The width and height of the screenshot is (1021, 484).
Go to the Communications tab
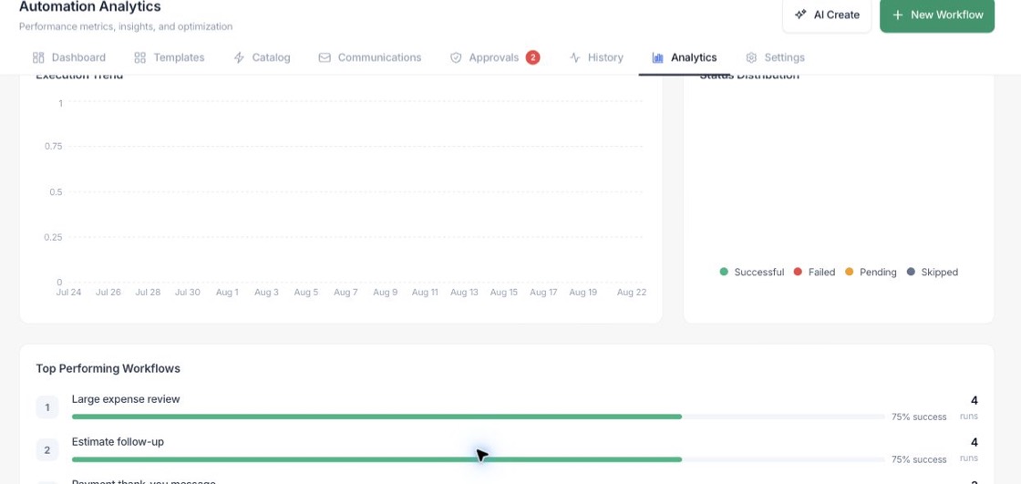(370, 57)
